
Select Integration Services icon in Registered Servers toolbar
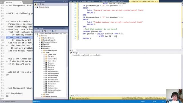(x=43, y=4)
